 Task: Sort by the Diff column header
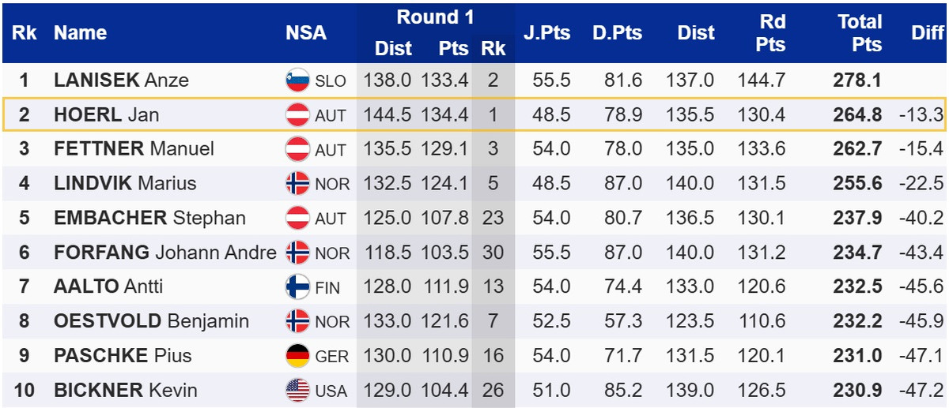[927, 33]
